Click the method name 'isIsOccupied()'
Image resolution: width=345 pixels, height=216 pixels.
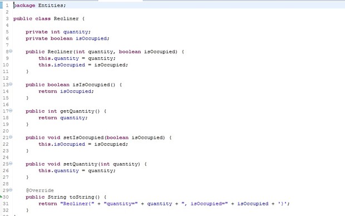(x=94, y=85)
